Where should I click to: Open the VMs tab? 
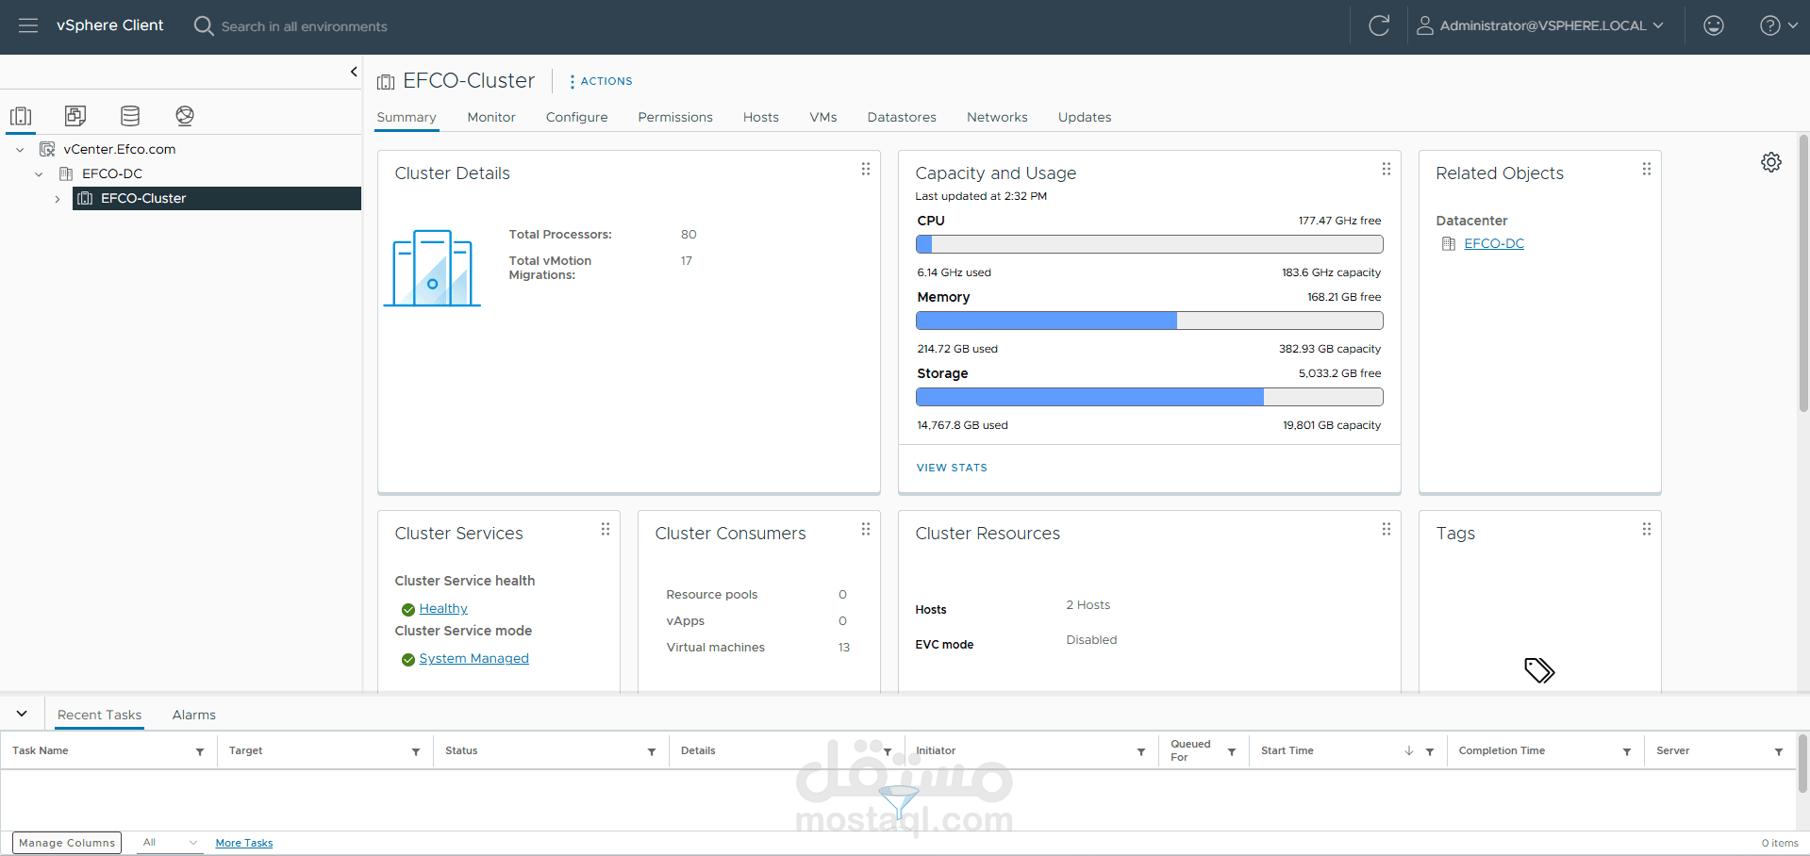tap(823, 117)
